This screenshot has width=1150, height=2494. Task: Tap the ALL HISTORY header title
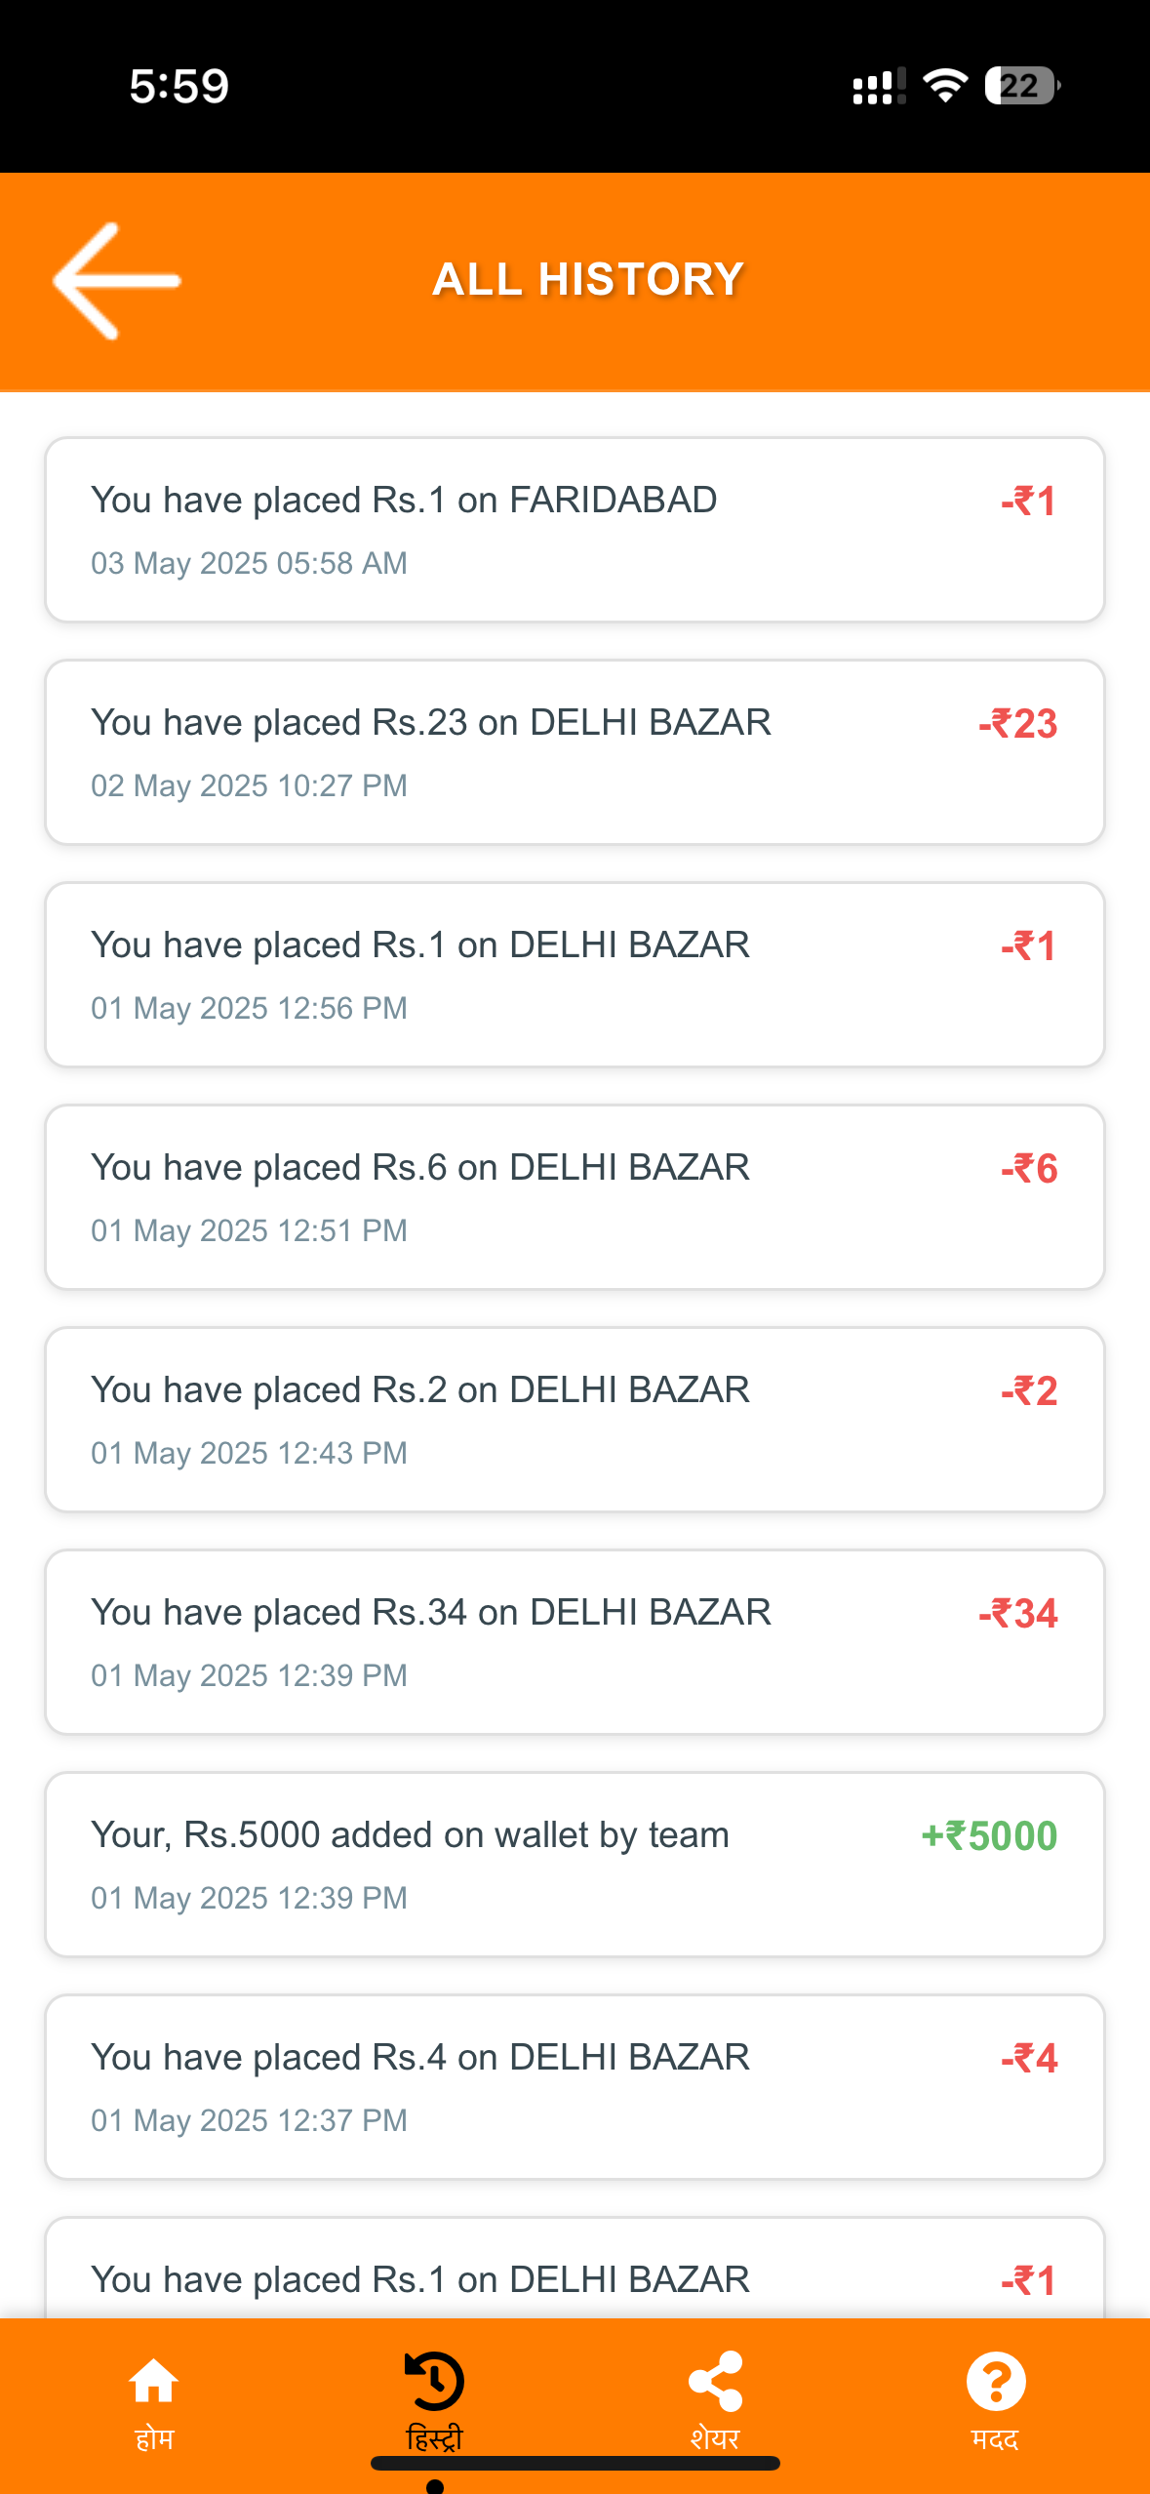pyautogui.click(x=588, y=279)
